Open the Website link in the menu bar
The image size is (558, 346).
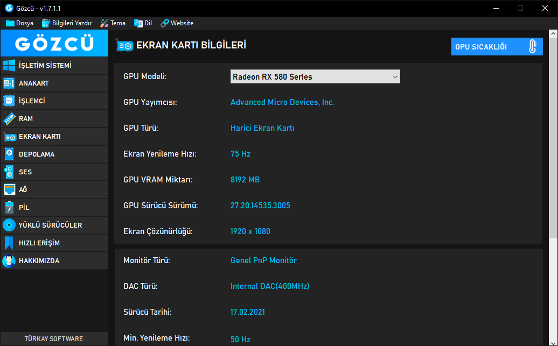pos(177,23)
